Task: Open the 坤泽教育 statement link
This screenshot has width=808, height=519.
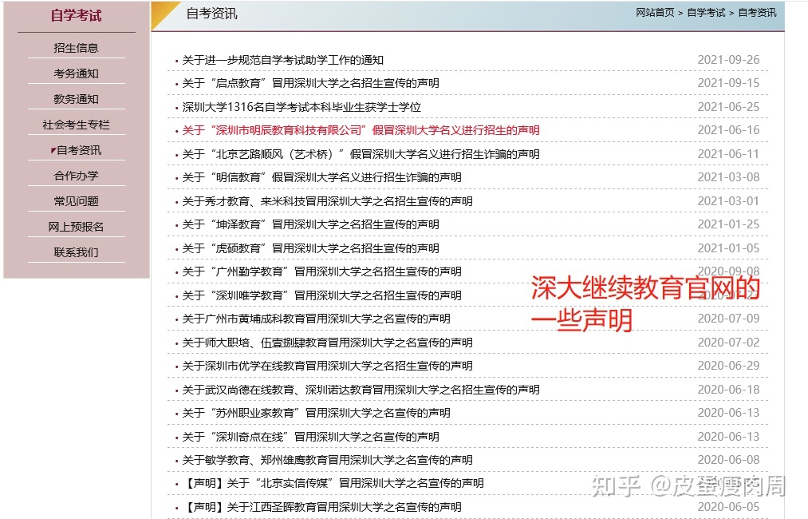Action: [x=311, y=224]
